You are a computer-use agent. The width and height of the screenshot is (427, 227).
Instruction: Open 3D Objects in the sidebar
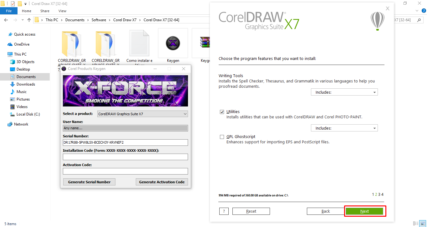pyautogui.click(x=25, y=62)
